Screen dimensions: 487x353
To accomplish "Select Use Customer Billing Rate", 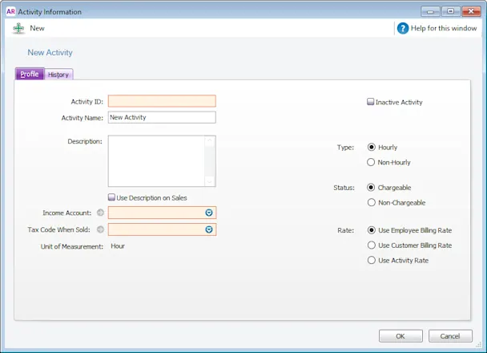I will click(372, 245).
